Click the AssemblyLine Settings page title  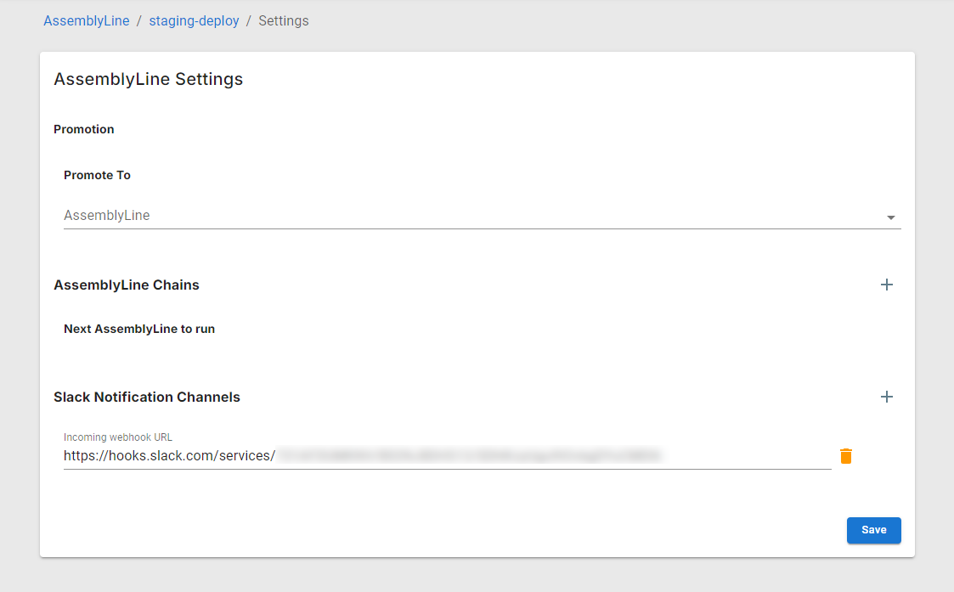point(149,79)
